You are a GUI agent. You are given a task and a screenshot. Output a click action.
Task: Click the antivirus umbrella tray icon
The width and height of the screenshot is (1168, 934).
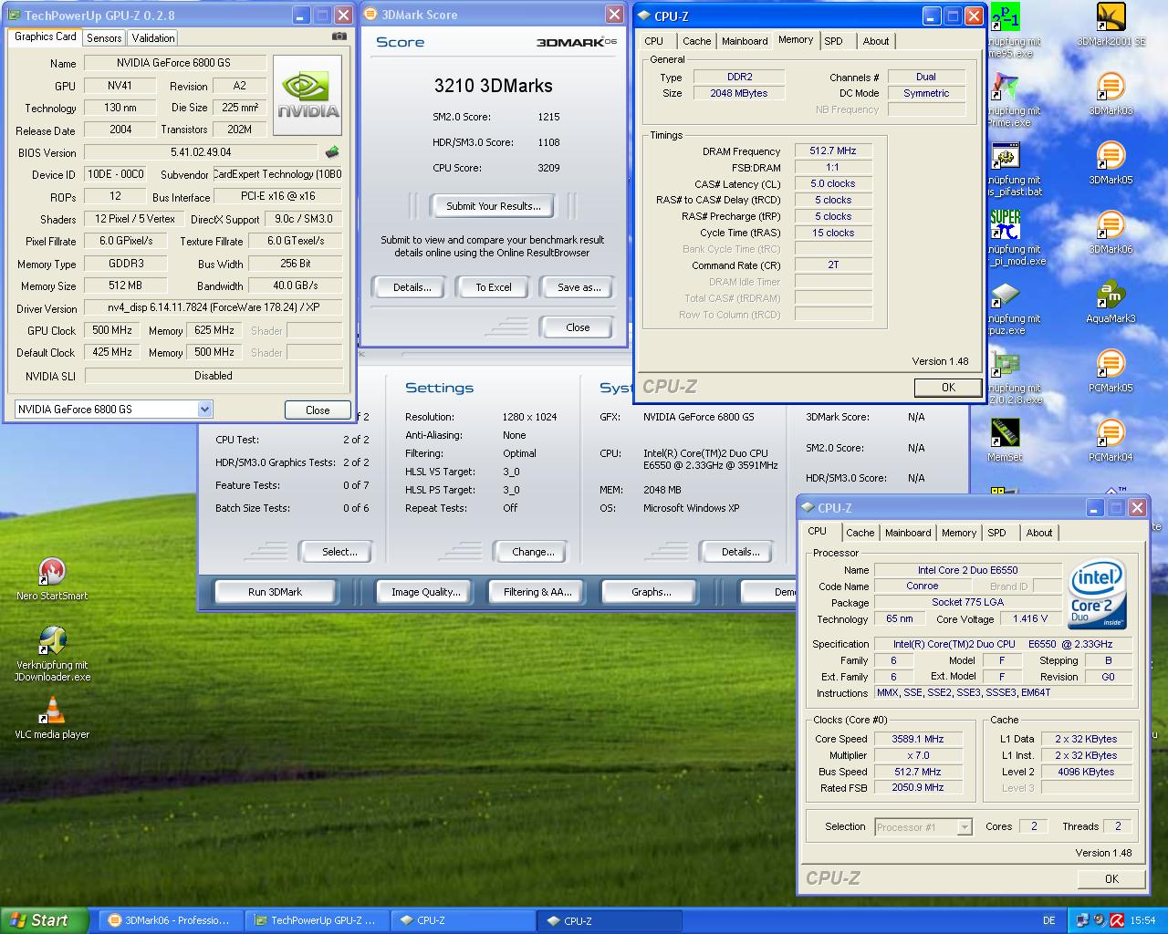[1117, 920]
